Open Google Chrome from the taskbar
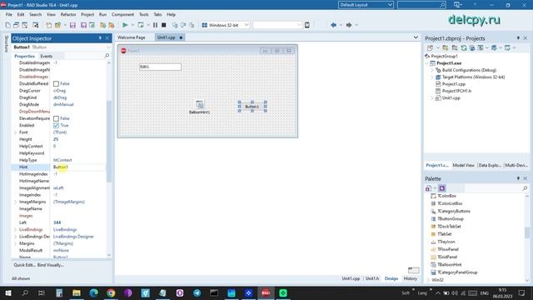The height and width of the screenshot is (300, 533). (111, 292)
